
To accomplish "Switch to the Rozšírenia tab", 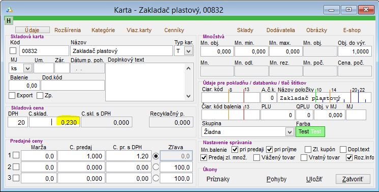I will click(x=68, y=30).
